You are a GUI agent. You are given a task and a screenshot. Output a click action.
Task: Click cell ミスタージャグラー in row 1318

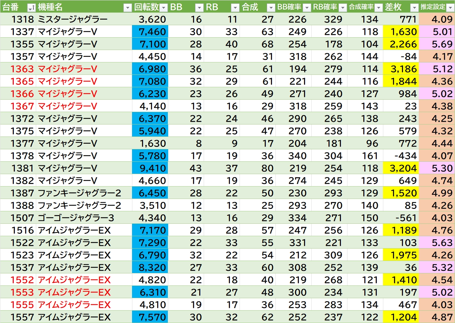click(x=84, y=19)
